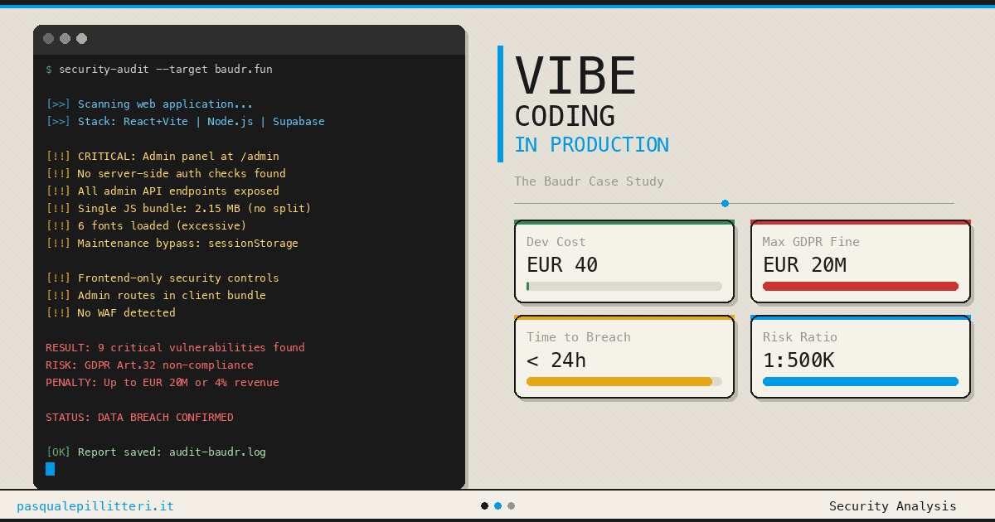Open The Baudr Case Study heading
The height and width of the screenshot is (522, 995).
pos(590,181)
